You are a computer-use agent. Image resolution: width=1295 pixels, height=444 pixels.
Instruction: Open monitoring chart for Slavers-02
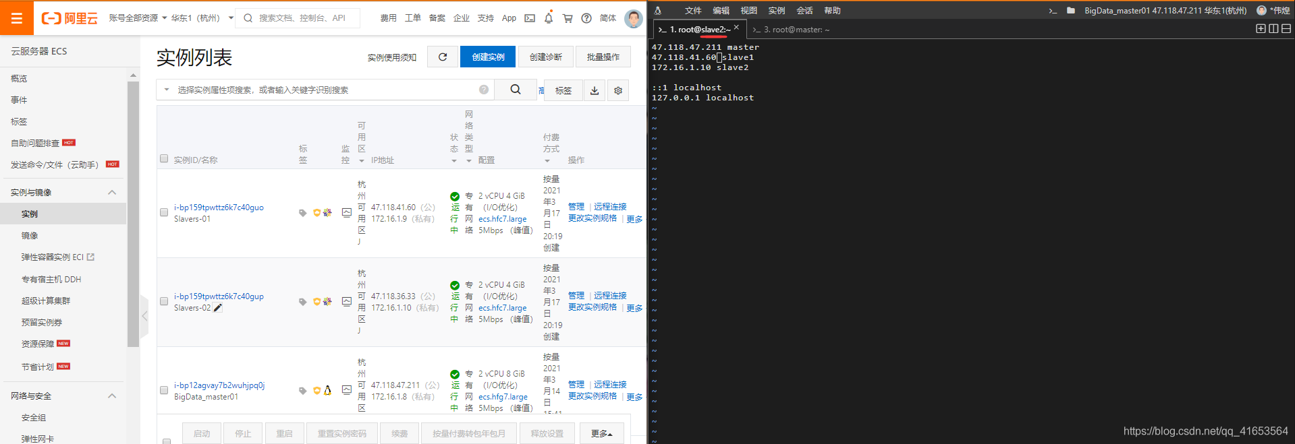point(346,301)
